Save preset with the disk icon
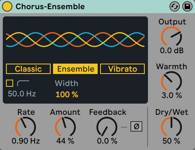The image size is (195, 150). pyautogui.click(x=187, y=6)
